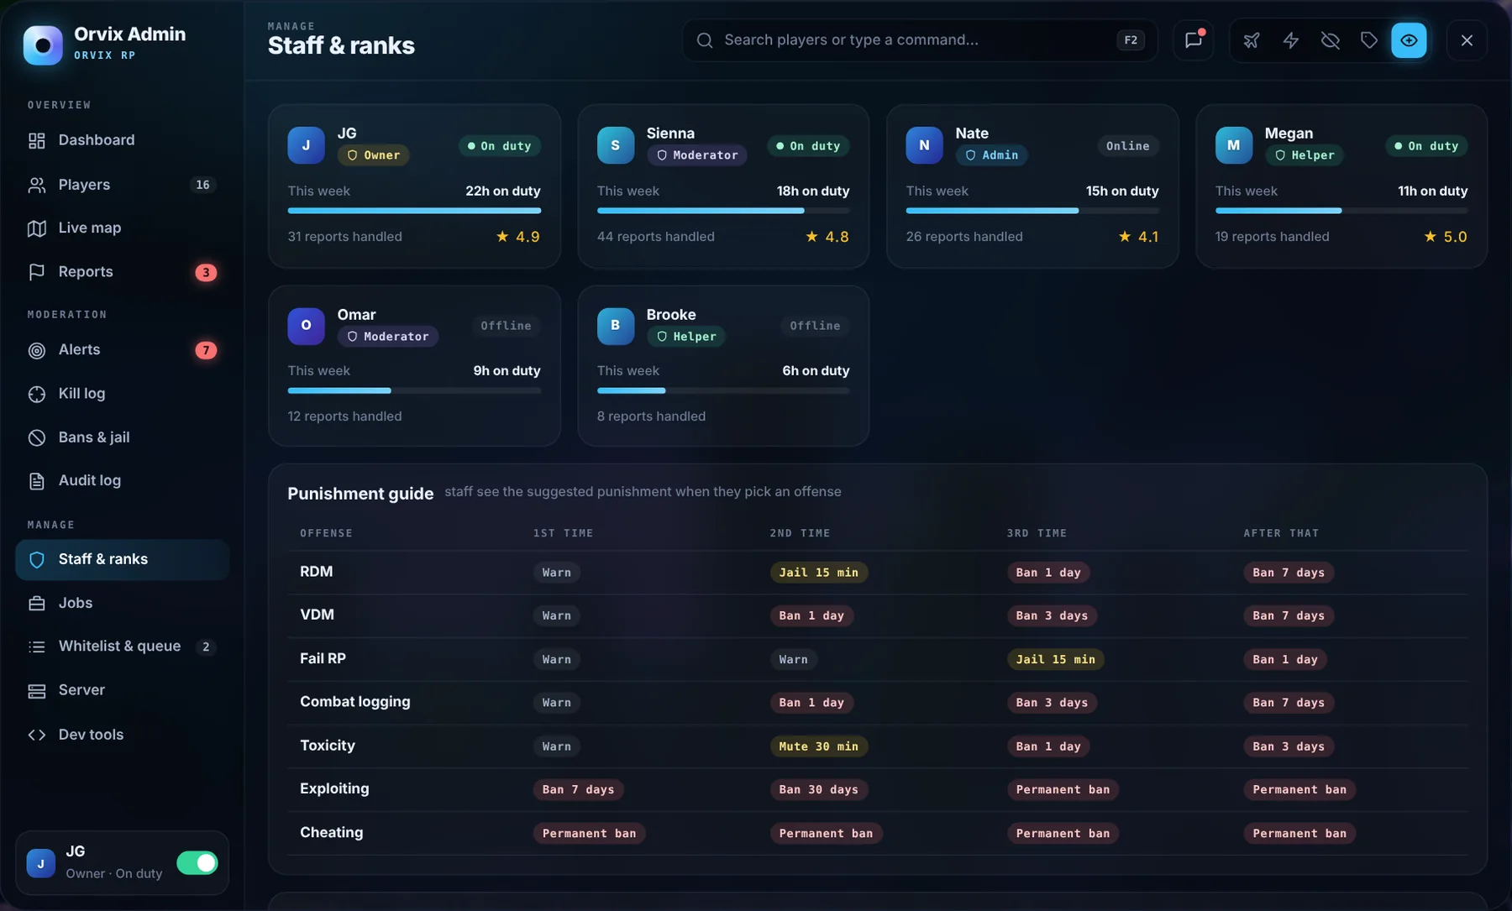Screen dimensions: 1512x911
Task: Open Sienna's Moderator rank badge
Action: (697, 155)
